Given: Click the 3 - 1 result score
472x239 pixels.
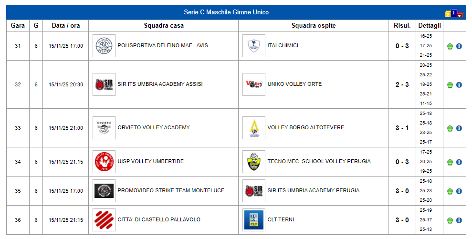Looking at the screenshot, I should pos(402,128).
